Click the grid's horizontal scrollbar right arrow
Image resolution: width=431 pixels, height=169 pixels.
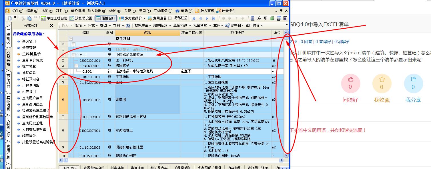(281, 160)
